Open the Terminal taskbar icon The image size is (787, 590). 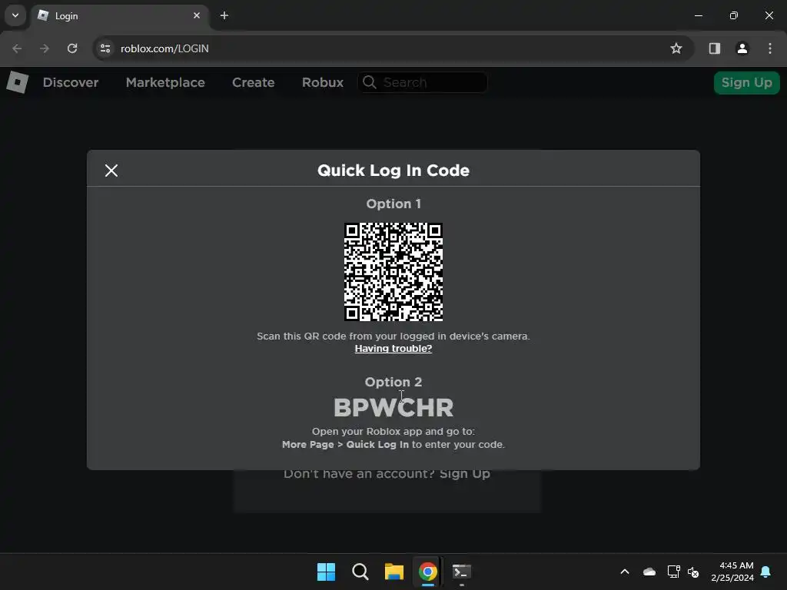pyautogui.click(x=461, y=572)
